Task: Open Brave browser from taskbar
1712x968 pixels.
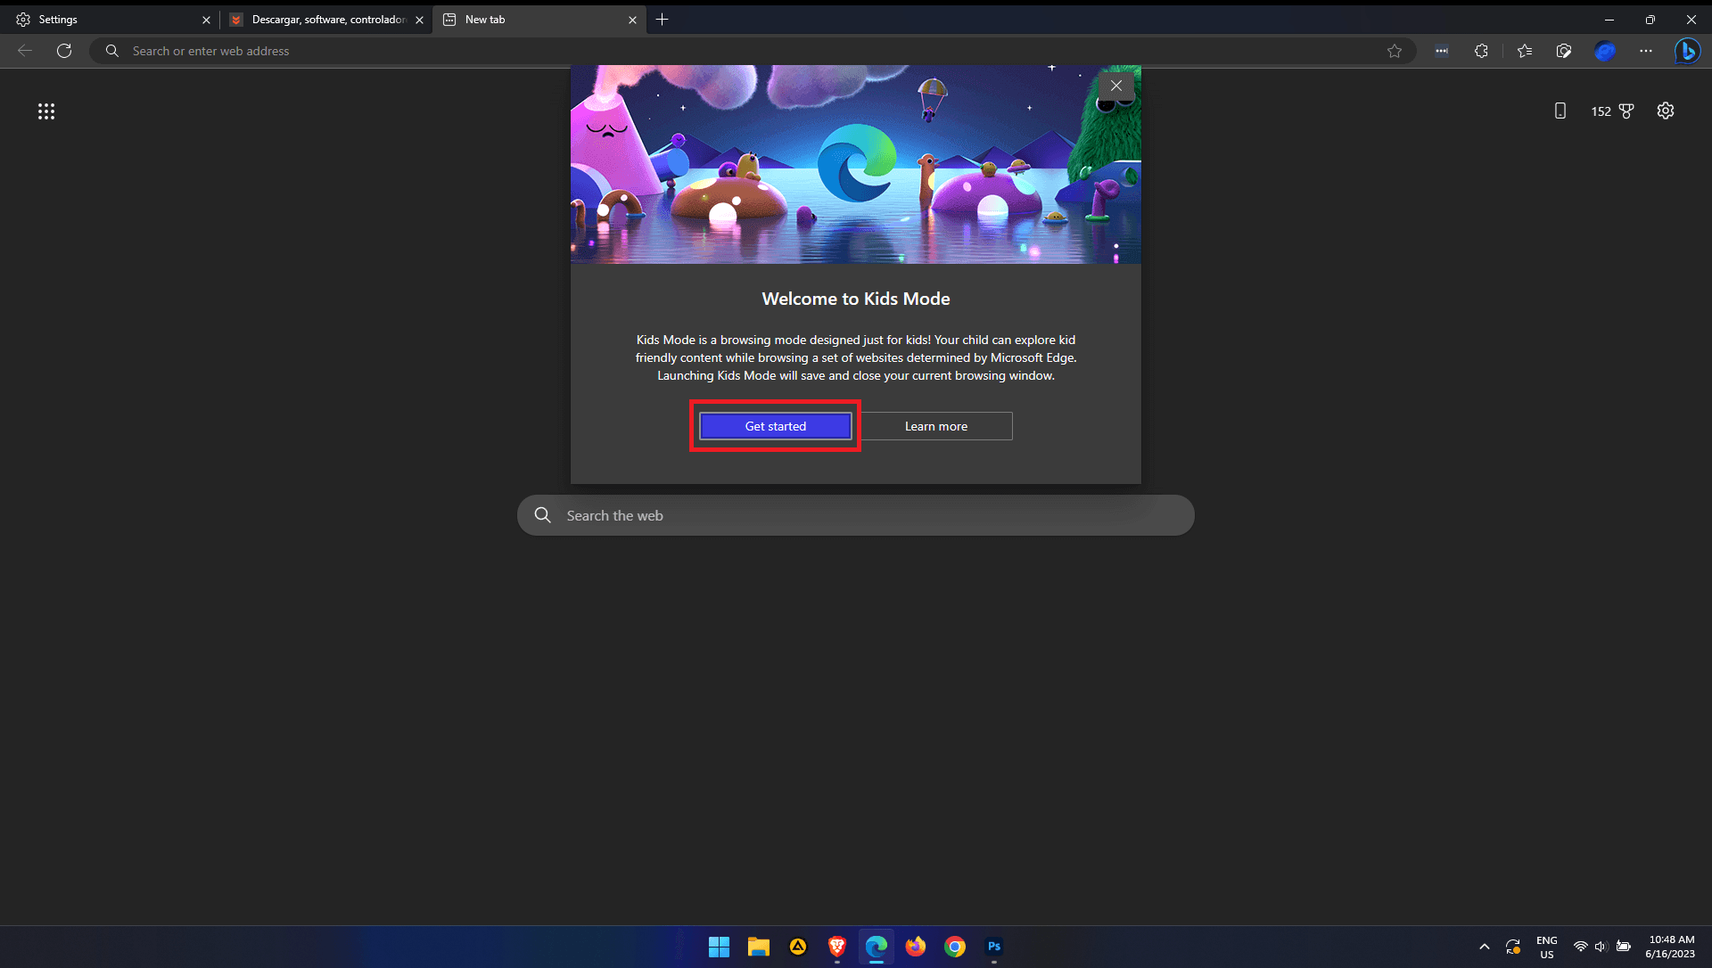Action: tap(836, 947)
